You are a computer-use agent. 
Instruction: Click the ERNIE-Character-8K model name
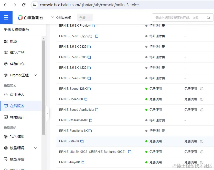pos(73,121)
